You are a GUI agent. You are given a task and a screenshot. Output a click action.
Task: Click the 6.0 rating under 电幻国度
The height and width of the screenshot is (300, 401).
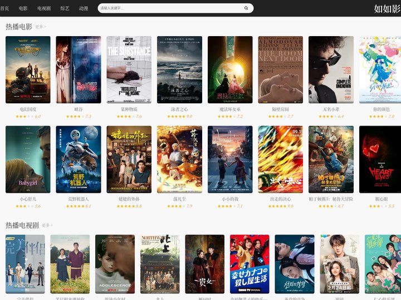[38, 116]
